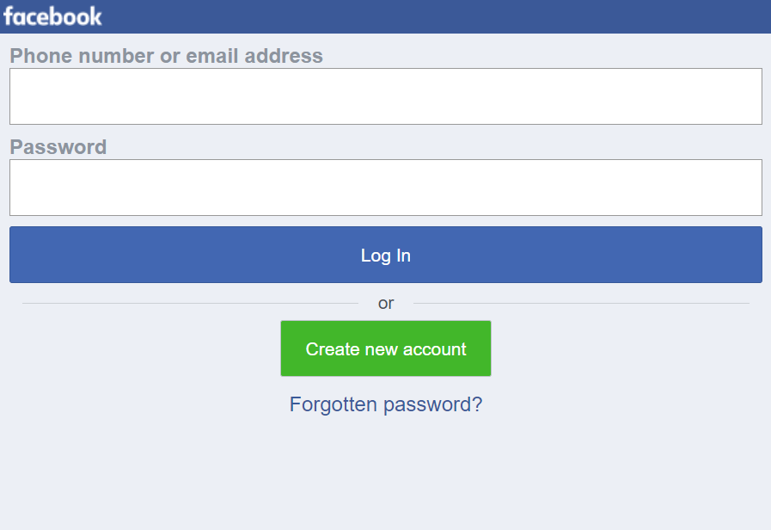Place cursor in the Password field
Screen dimensions: 771x530
point(385,188)
